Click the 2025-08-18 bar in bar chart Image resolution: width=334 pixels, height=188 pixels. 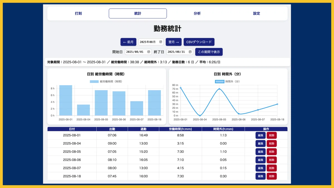[154, 103]
